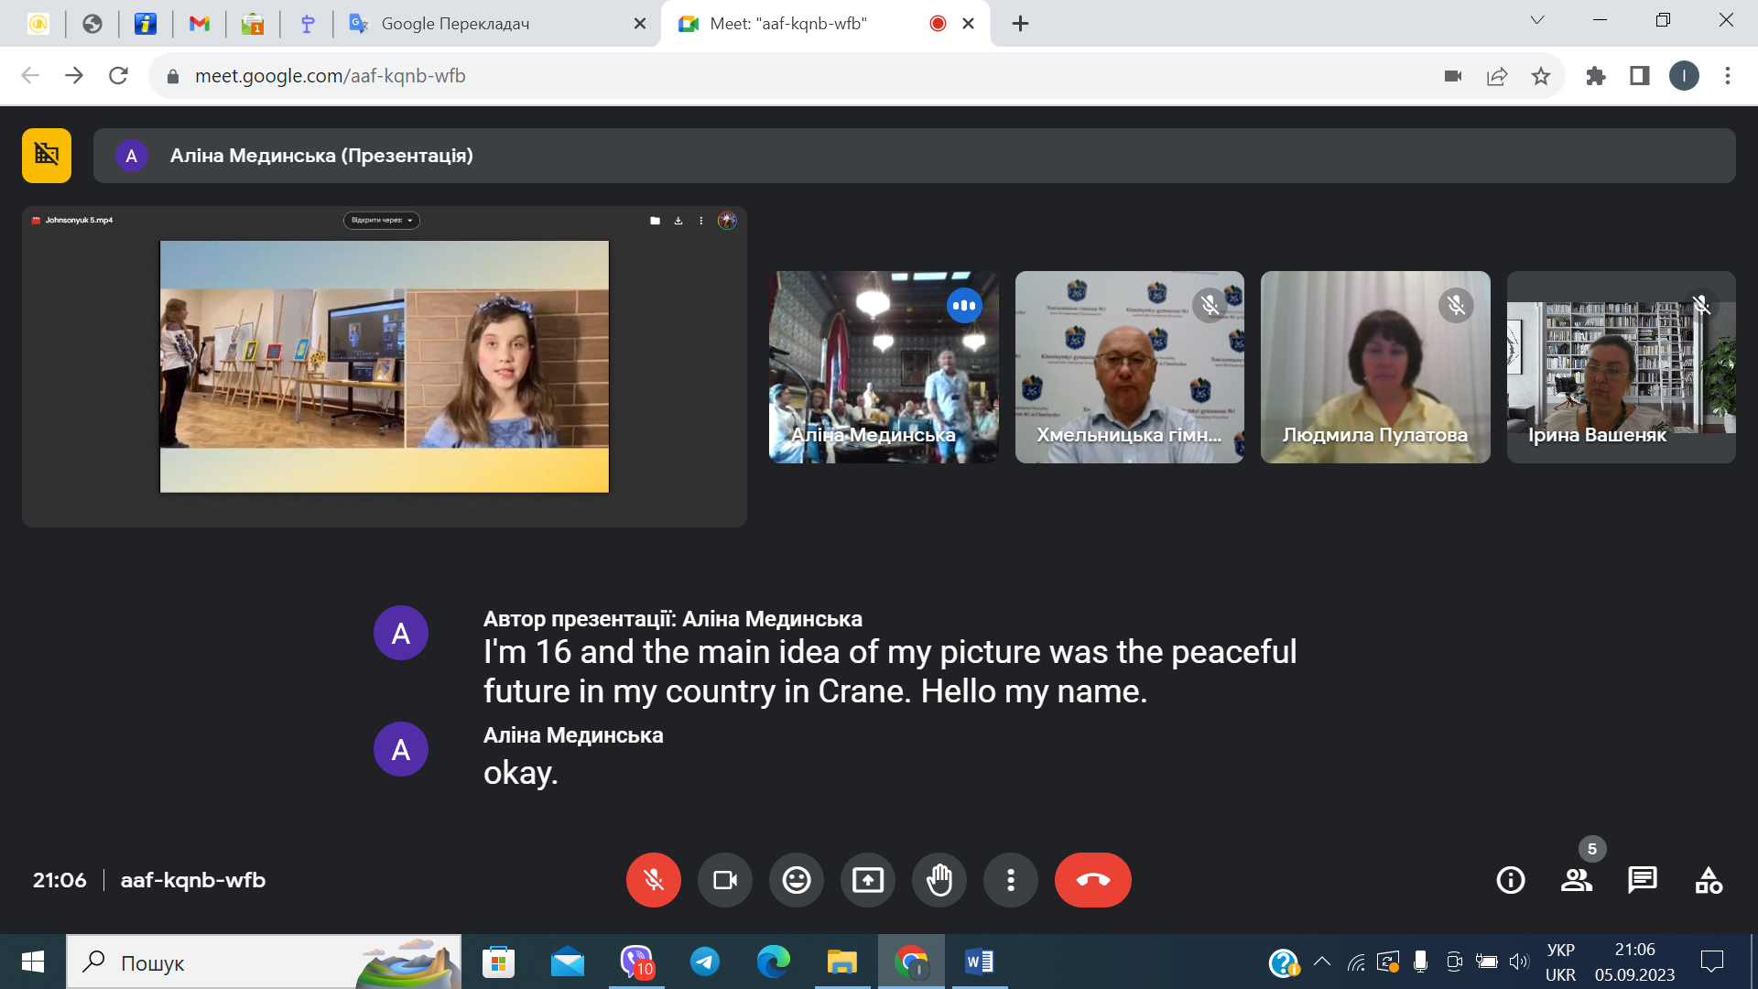This screenshot has height=989, width=1758.
Task: Expand the tab search chevron
Action: [1537, 20]
